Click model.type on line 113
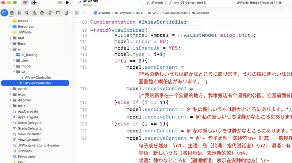Image resolution: width=292 pixels, height=163 pixels. (130, 54)
